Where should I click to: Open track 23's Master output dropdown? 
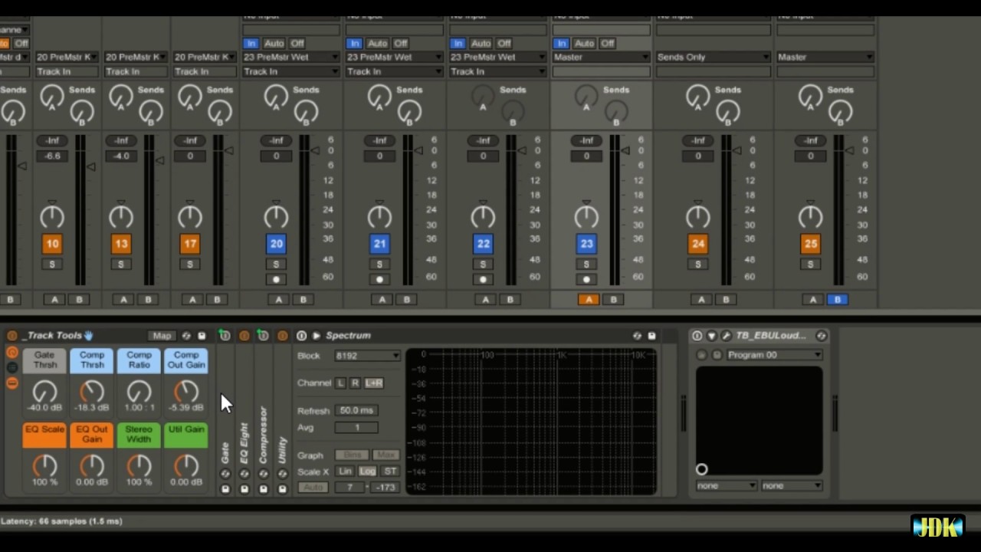click(602, 58)
